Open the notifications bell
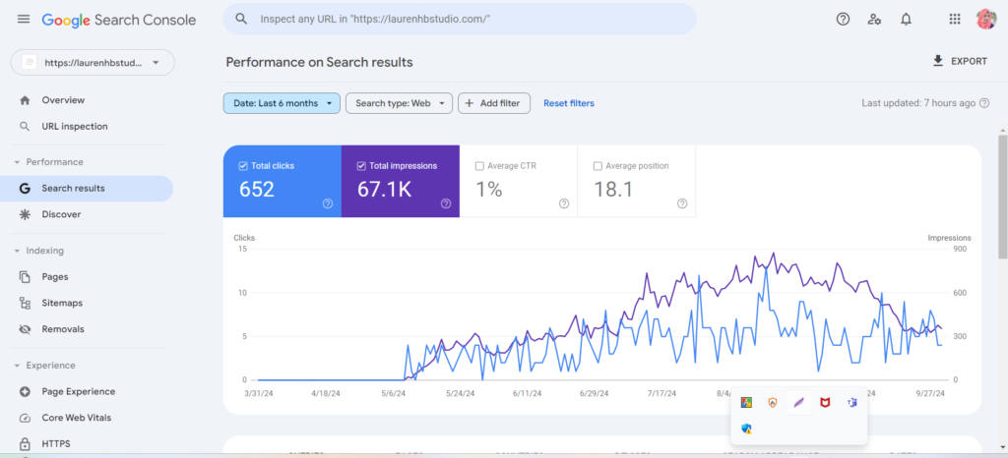 pyautogui.click(x=906, y=19)
